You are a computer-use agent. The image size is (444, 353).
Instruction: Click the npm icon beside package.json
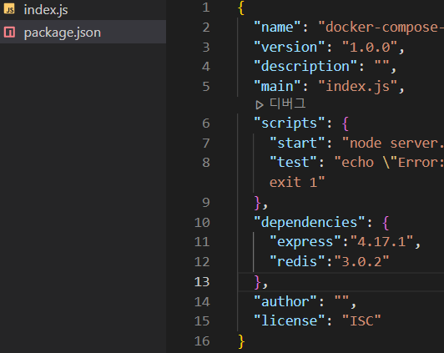pos(9,32)
